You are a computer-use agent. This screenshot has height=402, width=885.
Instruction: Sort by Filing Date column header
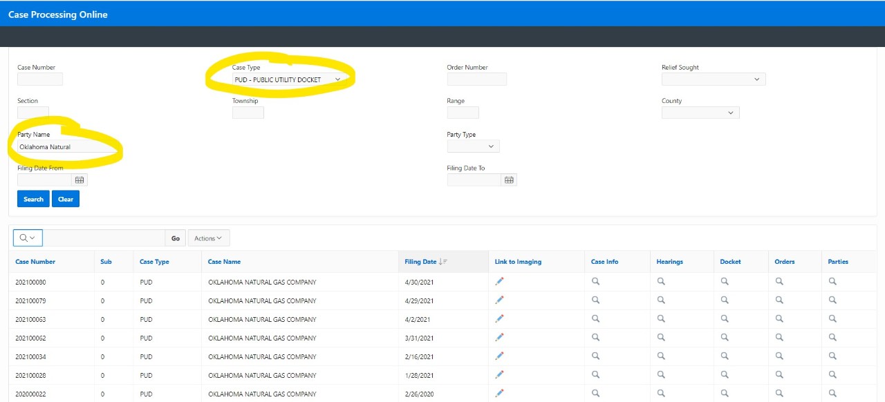pos(420,262)
